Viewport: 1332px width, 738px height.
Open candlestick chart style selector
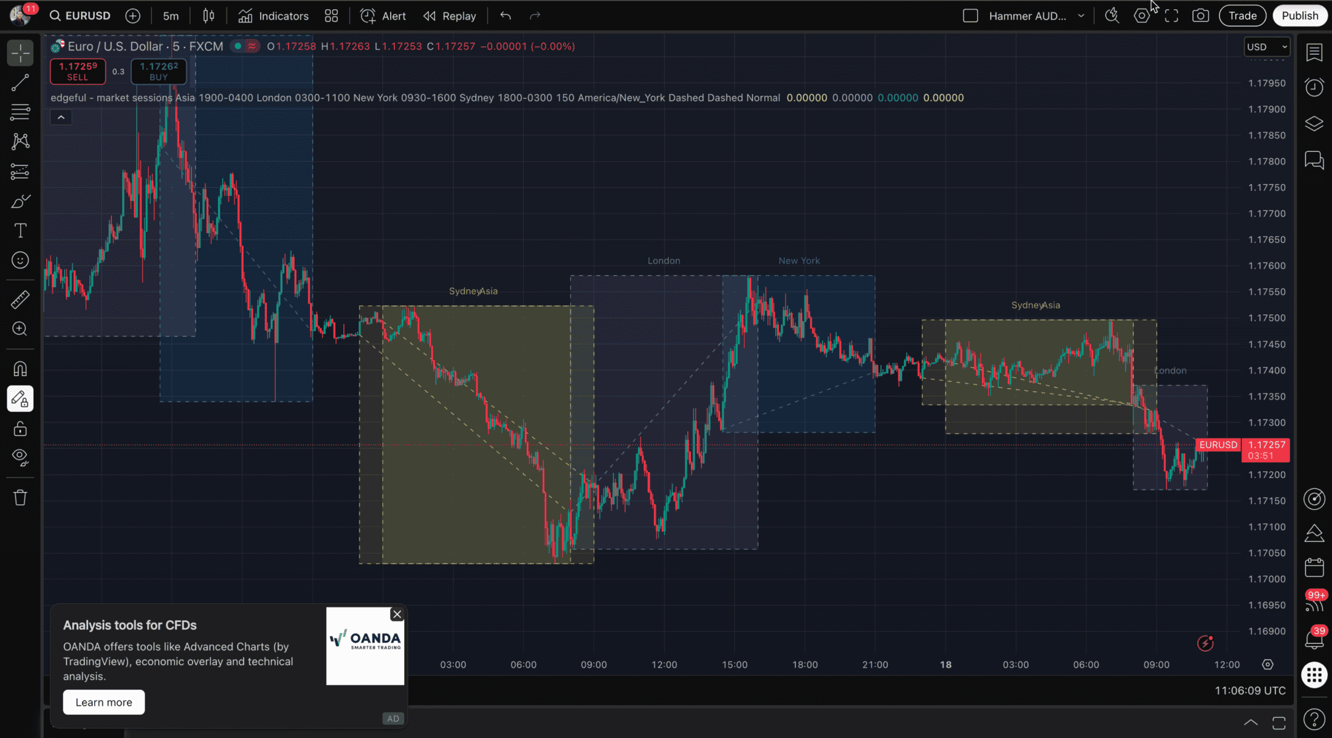(209, 16)
